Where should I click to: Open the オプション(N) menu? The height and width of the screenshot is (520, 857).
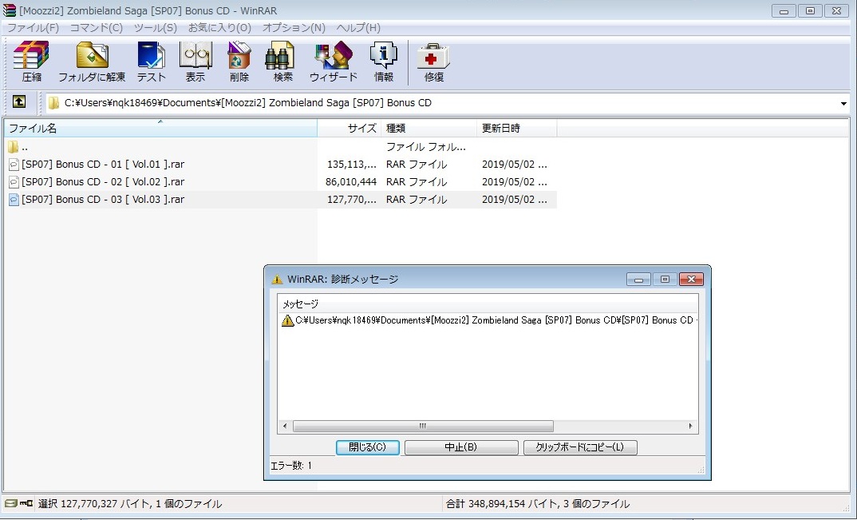click(x=294, y=27)
